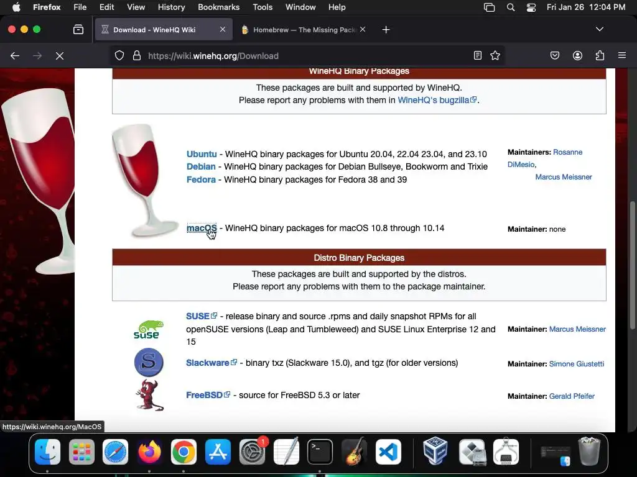Open Pocket save icon
Viewport: 637px width, 477px height.
pyautogui.click(x=554, y=55)
